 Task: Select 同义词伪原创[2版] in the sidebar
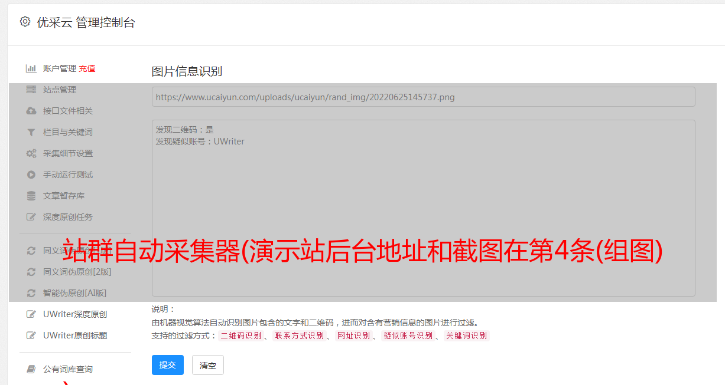(x=77, y=272)
